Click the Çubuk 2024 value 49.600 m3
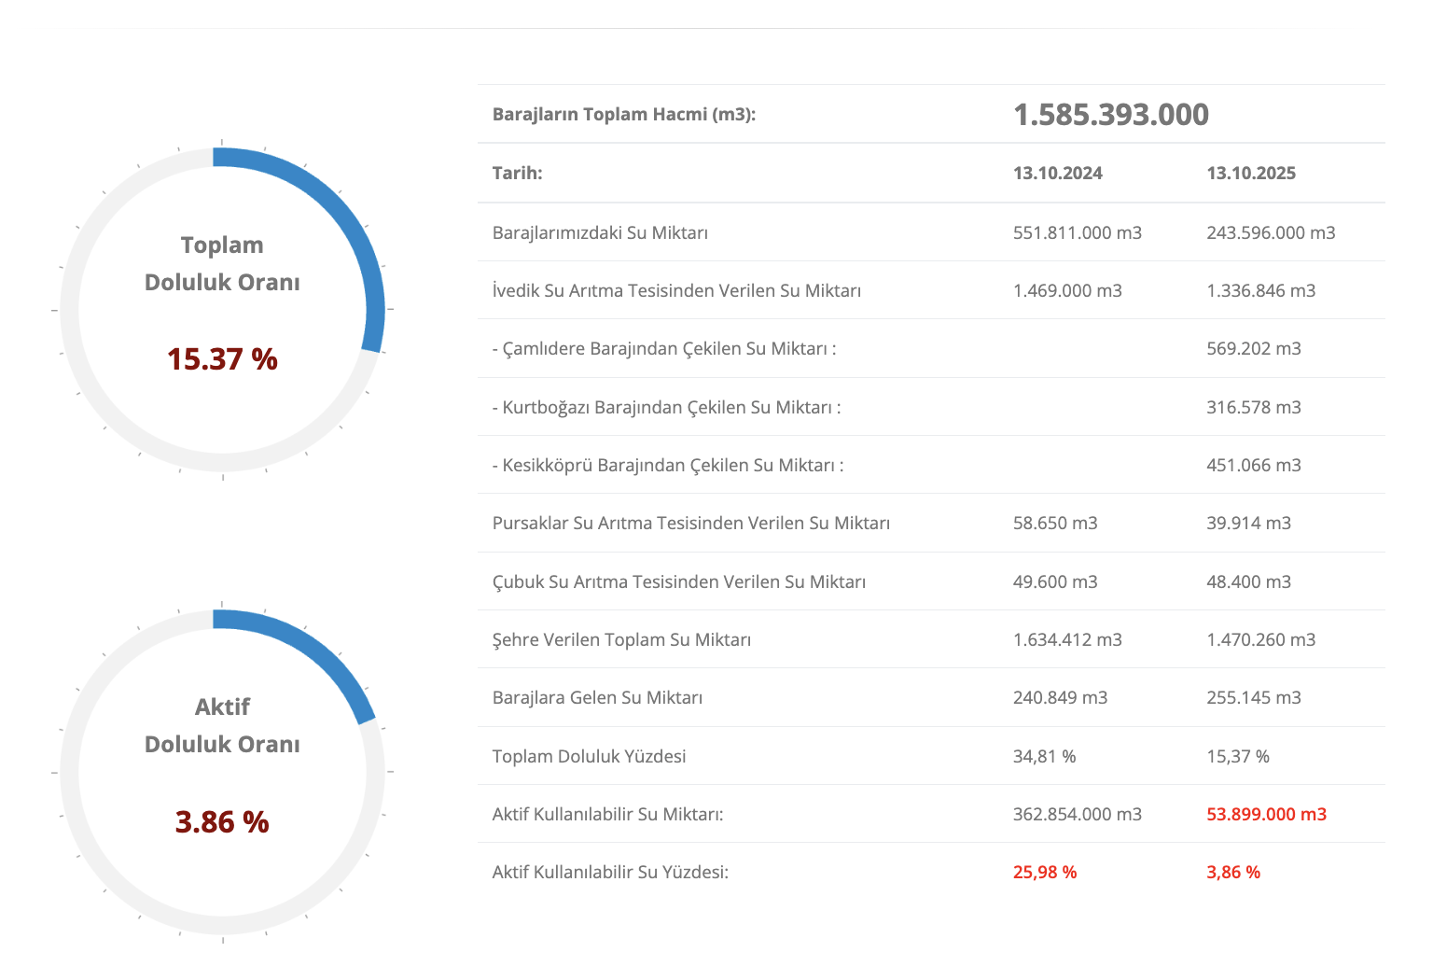Image resolution: width=1433 pixels, height=980 pixels. pyautogui.click(x=1055, y=581)
